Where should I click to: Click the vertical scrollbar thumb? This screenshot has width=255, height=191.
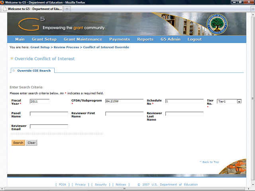(253, 98)
